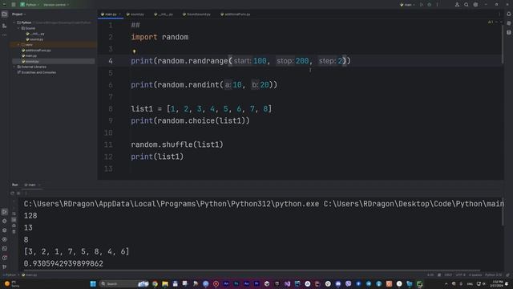Open IDE settings gear

475,5
